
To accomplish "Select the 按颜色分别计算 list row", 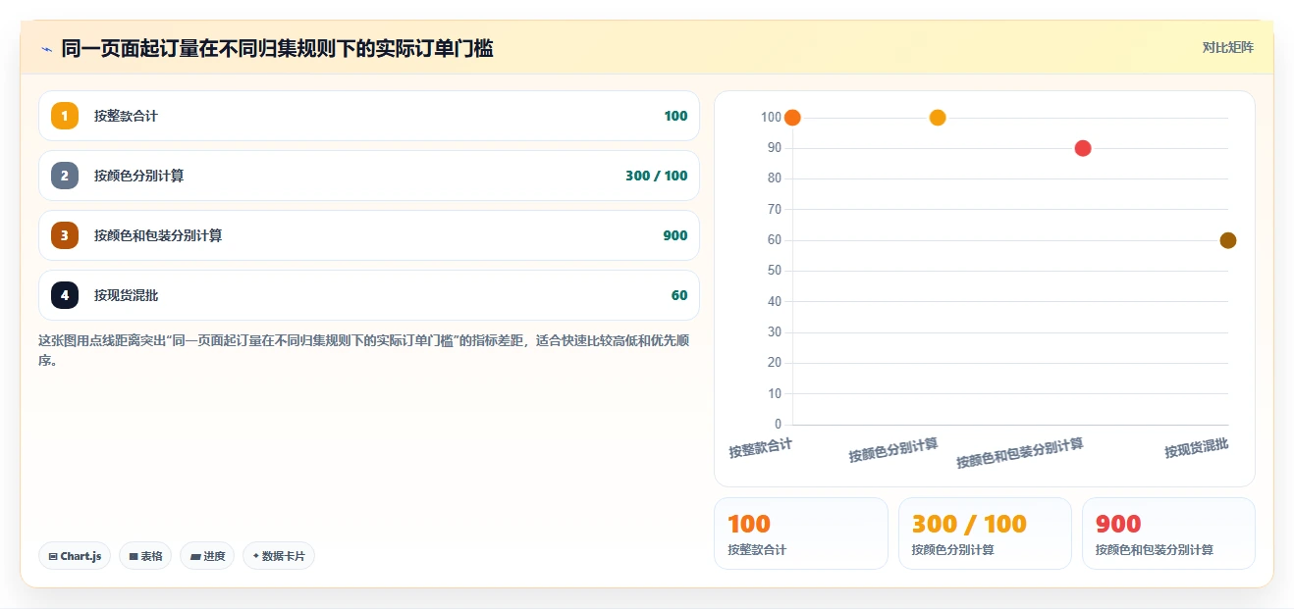I will click(x=369, y=176).
